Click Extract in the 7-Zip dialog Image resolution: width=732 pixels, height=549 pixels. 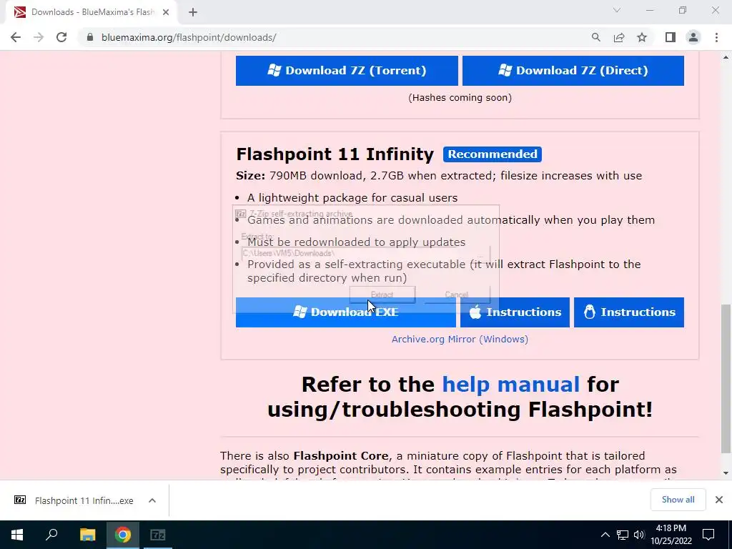pyautogui.click(x=382, y=295)
